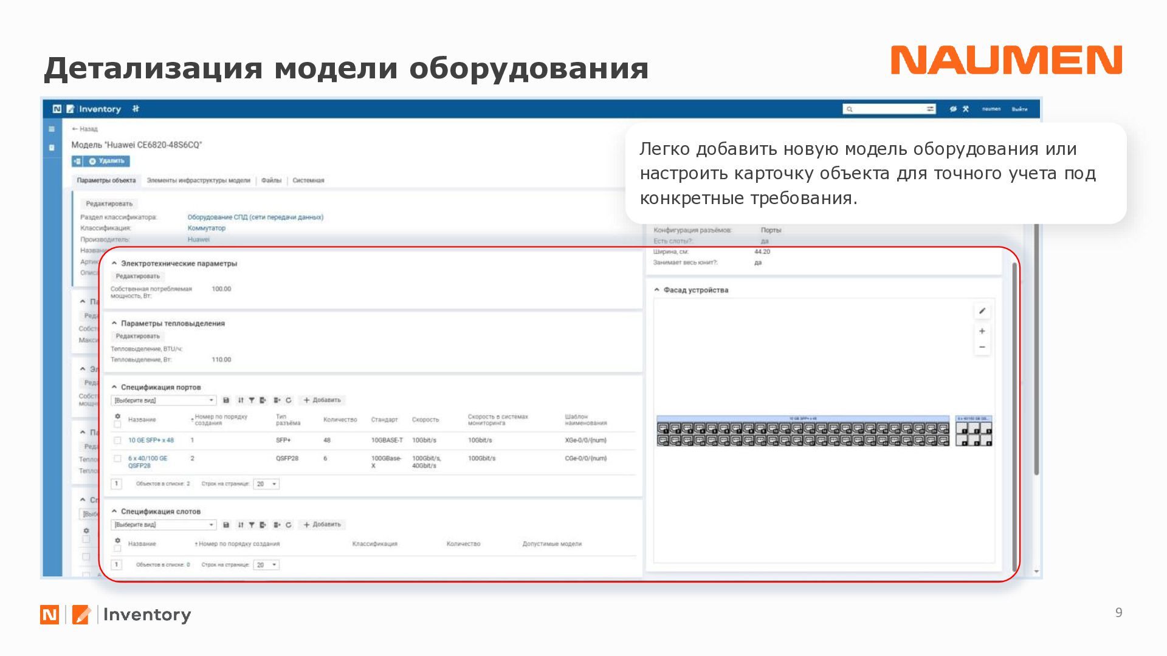Screen dimensions: 1167x656
Task: Click the Удалить button
Action: click(107, 161)
